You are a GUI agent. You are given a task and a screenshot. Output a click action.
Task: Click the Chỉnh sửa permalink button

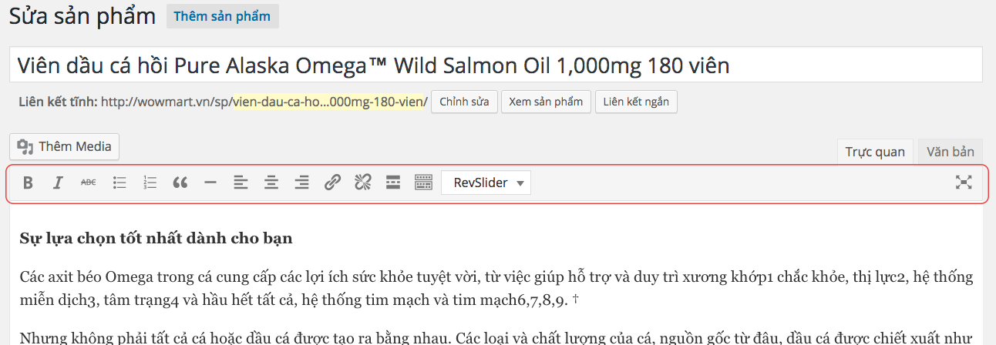(x=465, y=102)
